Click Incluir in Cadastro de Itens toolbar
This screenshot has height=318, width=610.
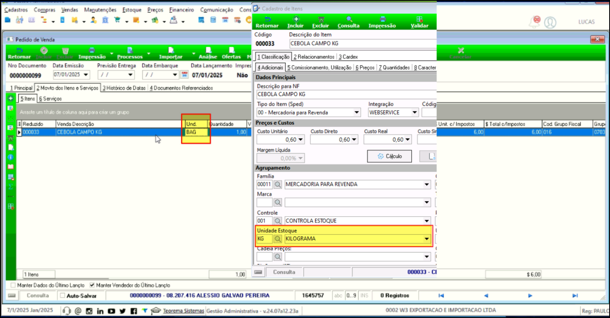pos(296,22)
